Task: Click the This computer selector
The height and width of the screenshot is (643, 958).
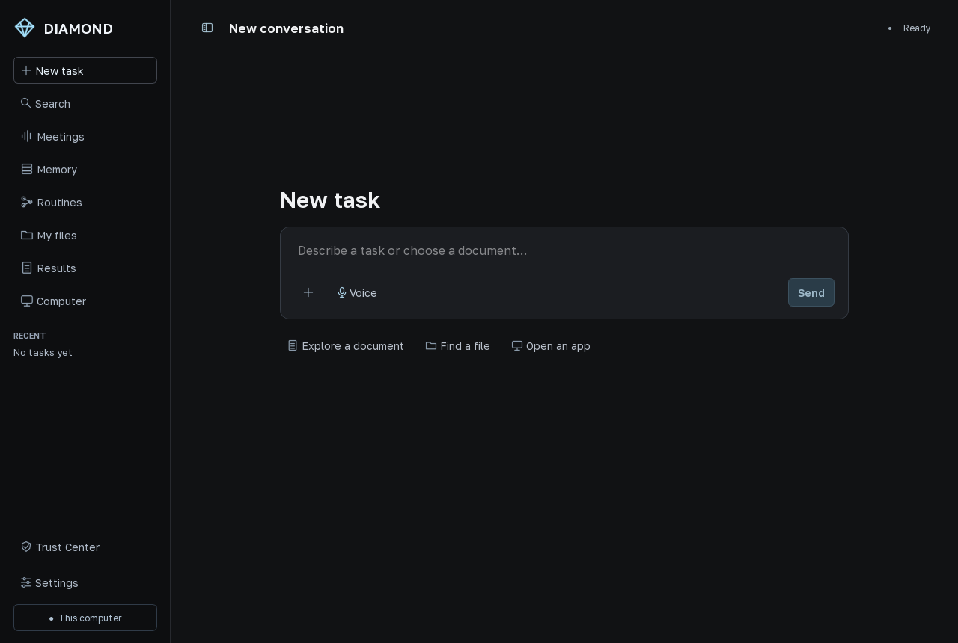Action: (x=85, y=618)
